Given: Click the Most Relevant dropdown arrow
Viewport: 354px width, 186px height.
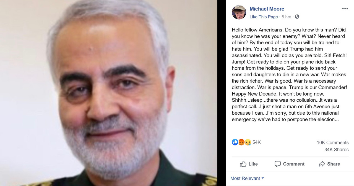Looking at the screenshot, I should [x=263, y=178].
